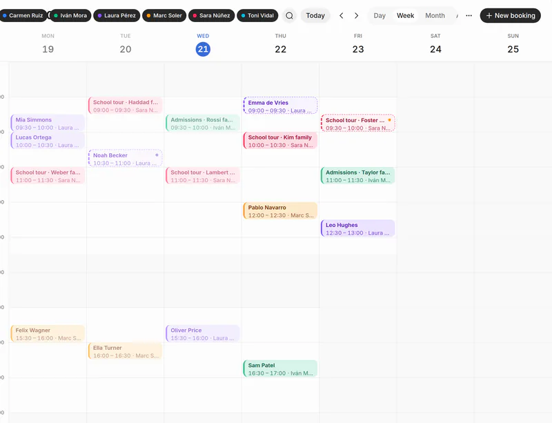Select the Tuesday 20 day header
552x423 pixels.
[x=126, y=45]
